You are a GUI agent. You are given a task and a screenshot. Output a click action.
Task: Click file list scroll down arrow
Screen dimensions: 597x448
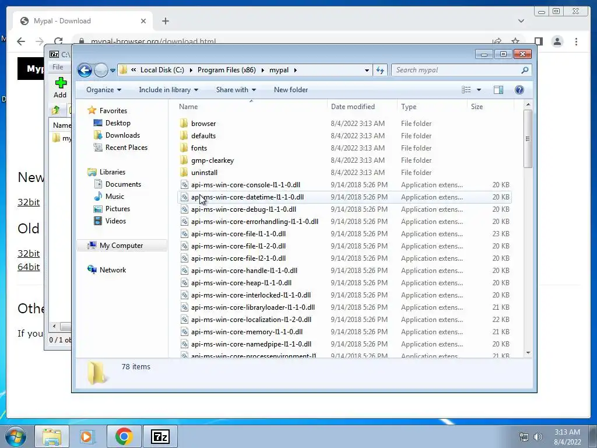(528, 353)
